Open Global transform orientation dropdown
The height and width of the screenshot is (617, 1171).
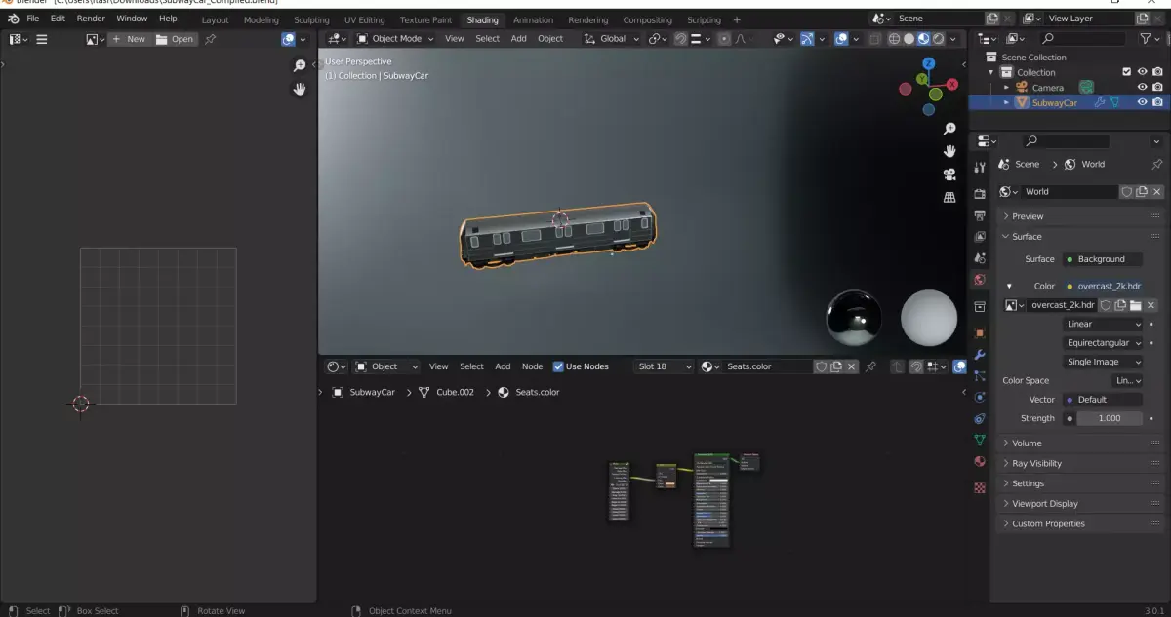pyautogui.click(x=612, y=39)
